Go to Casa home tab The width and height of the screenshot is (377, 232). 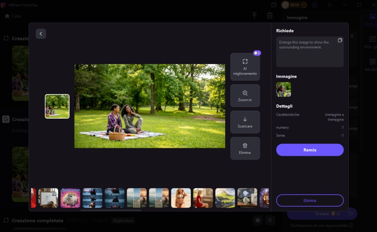coord(13,16)
